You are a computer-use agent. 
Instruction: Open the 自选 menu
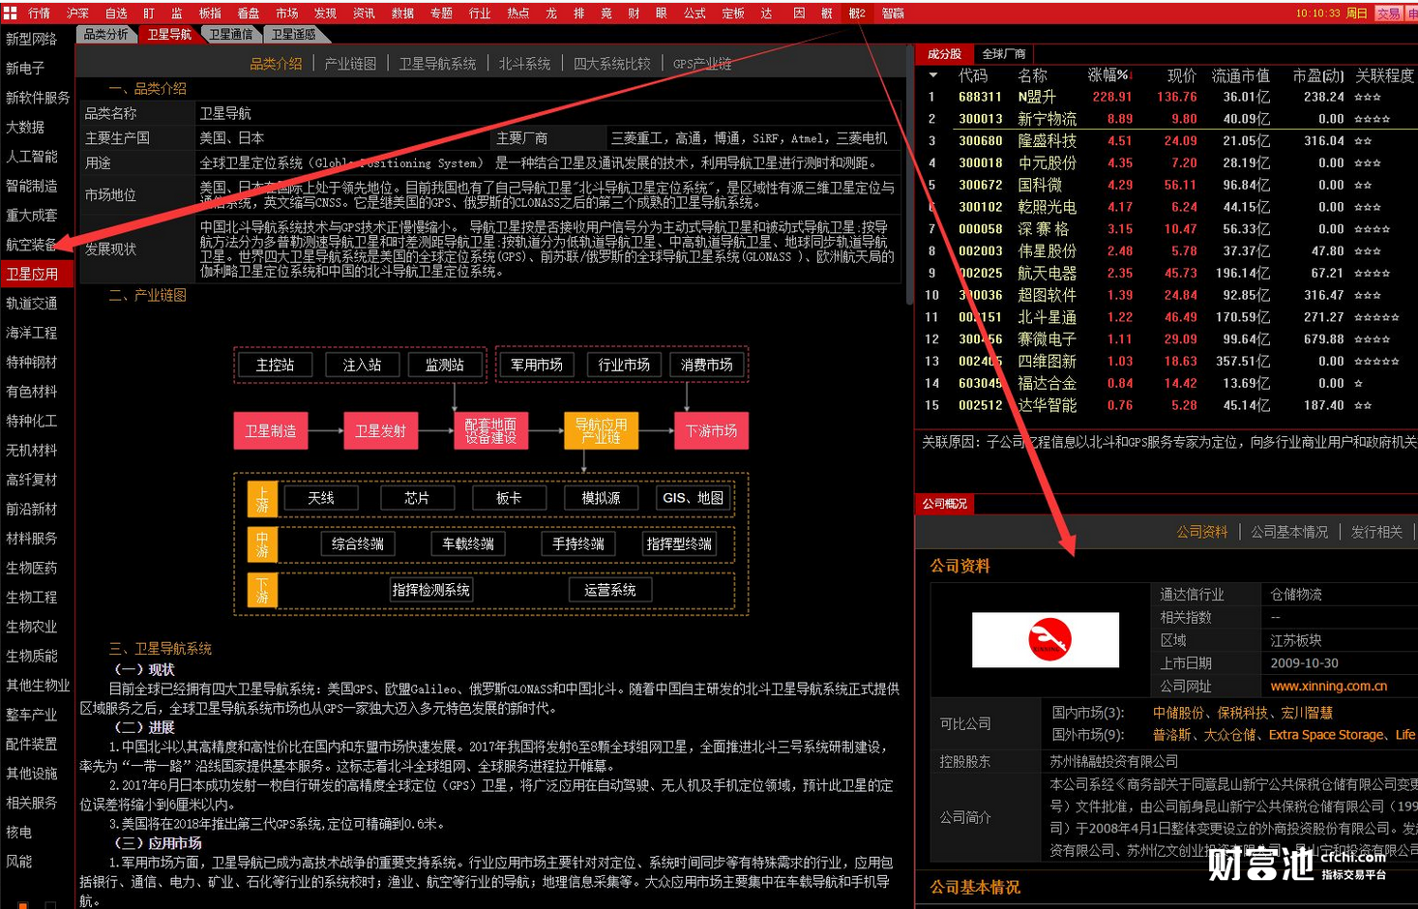pyautogui.click(x=116, y=14)
